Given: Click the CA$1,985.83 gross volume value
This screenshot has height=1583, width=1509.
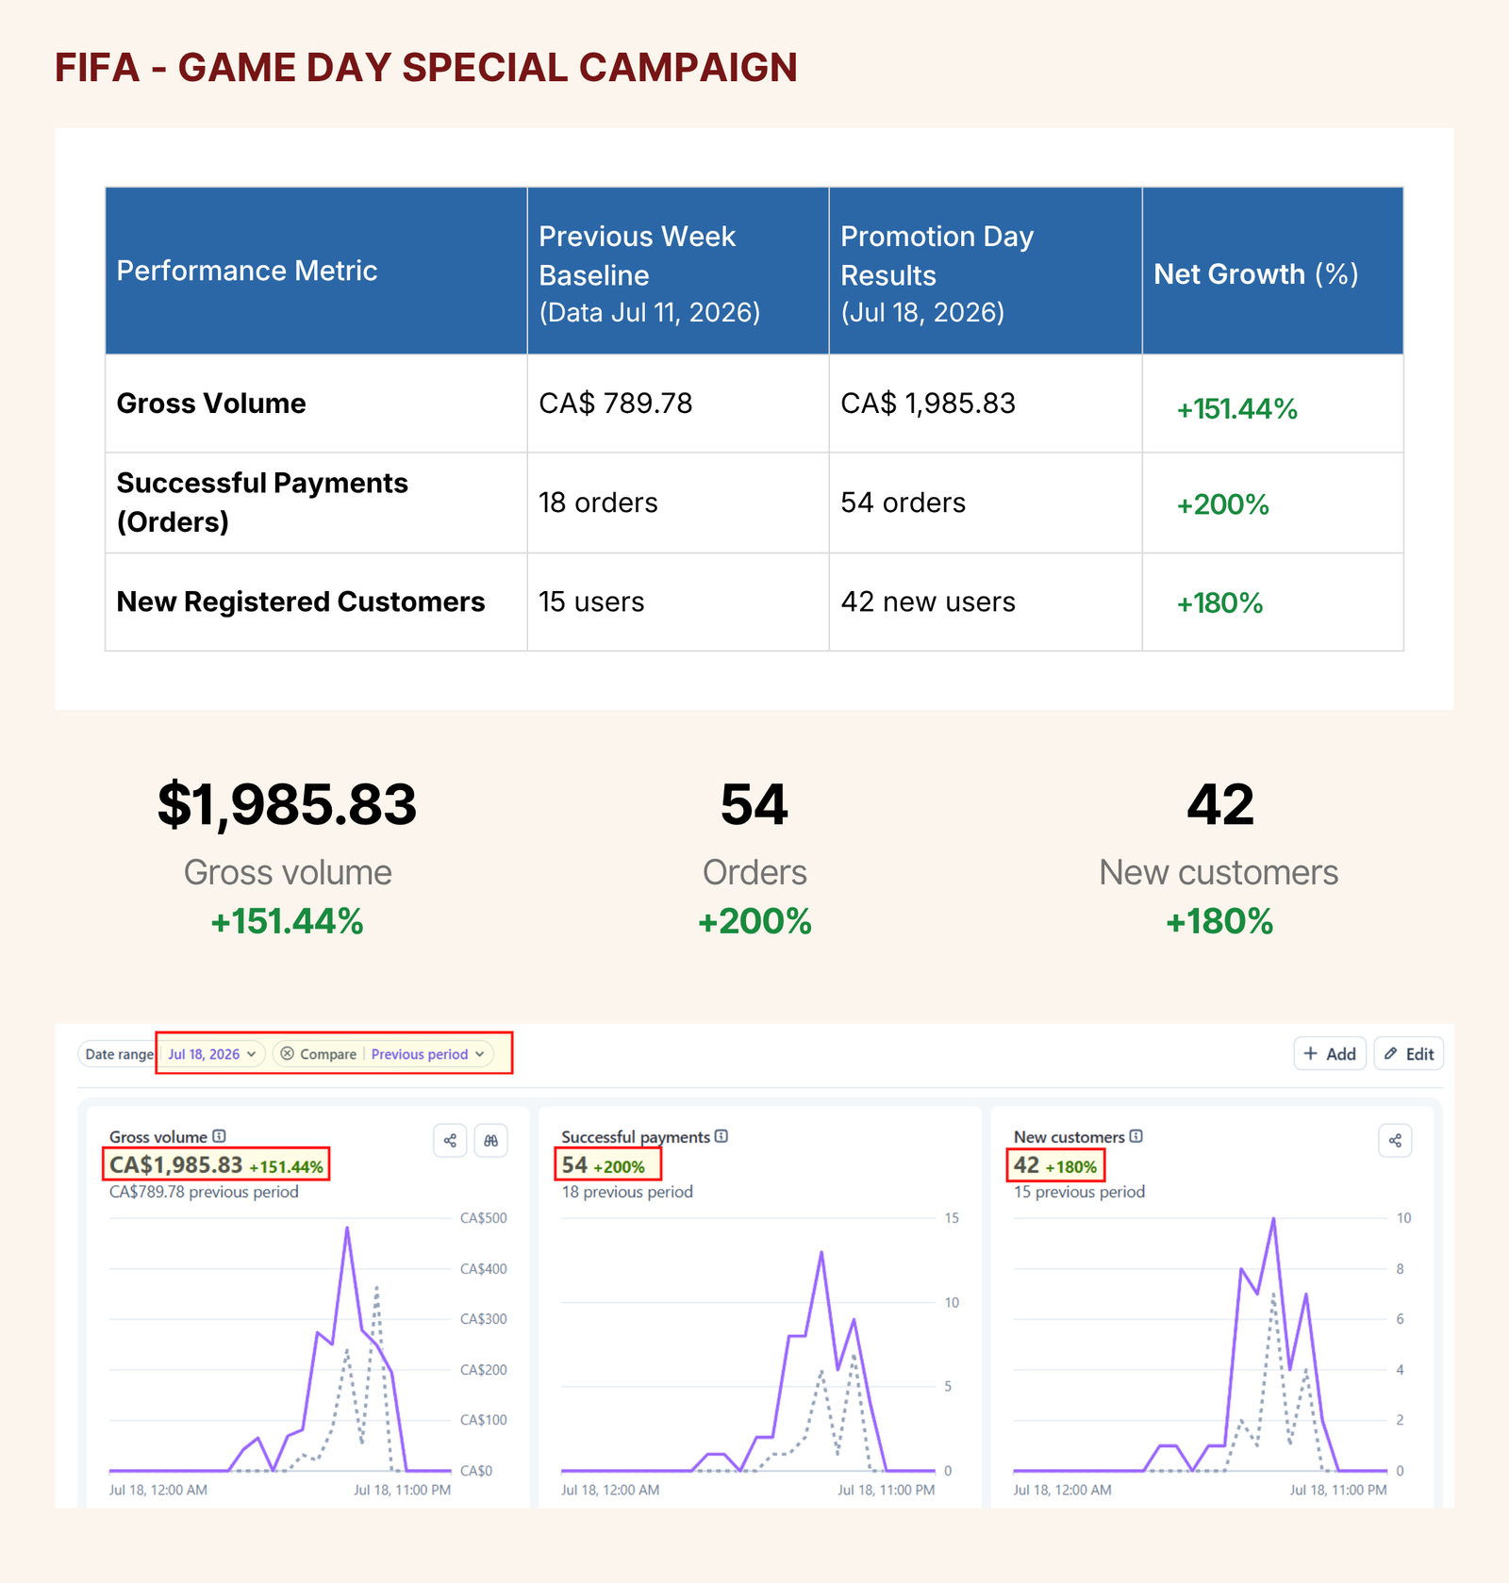Looking at the screenshot, I should (176, 1165).
